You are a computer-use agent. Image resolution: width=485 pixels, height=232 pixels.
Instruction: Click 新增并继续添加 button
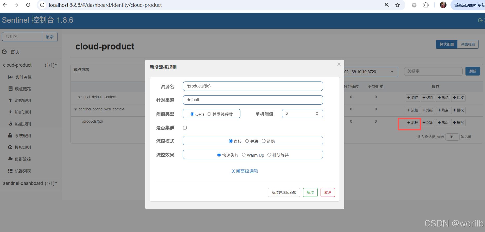[284, 192]
